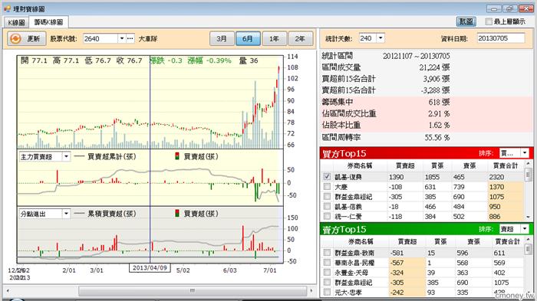Click buyer list scrollbar down arrow
The height and width of the screenshot is (301, 537).
click(x=528, y=218)
